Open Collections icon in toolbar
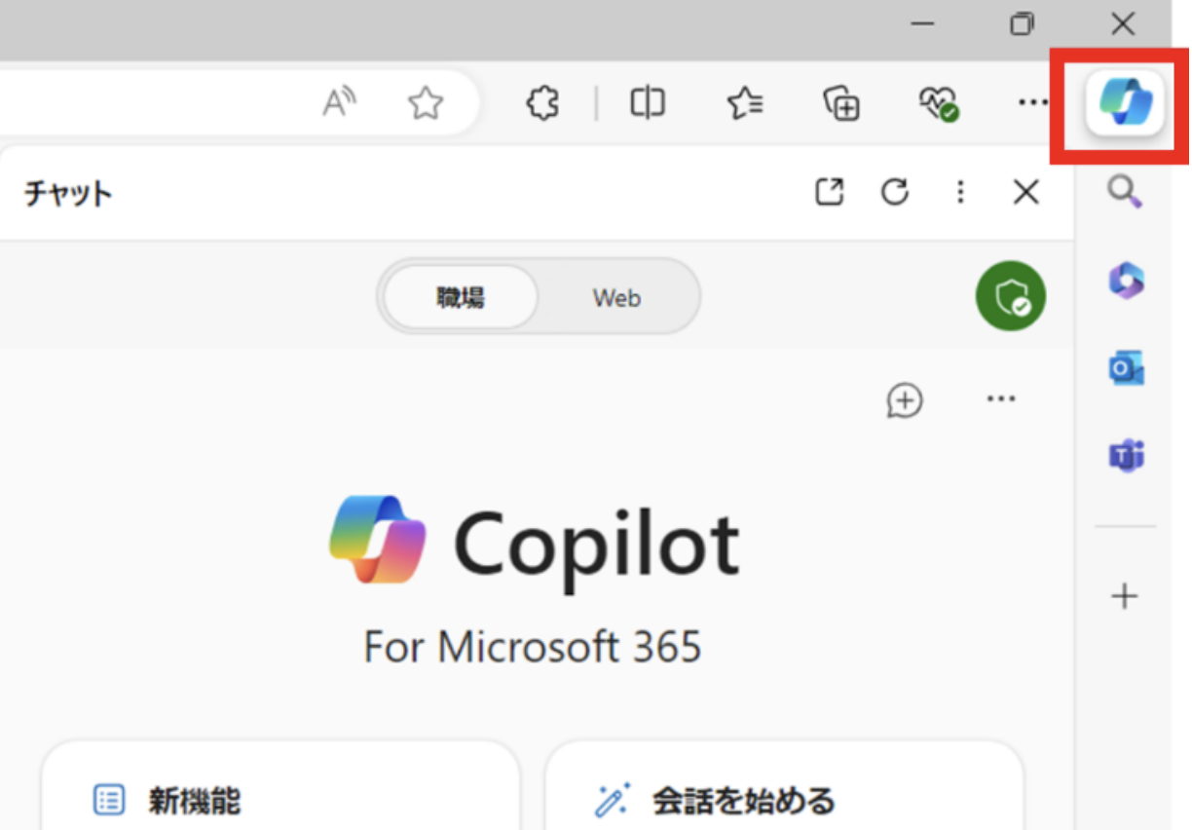This screenshot has height=830, width=1192. 841,102
